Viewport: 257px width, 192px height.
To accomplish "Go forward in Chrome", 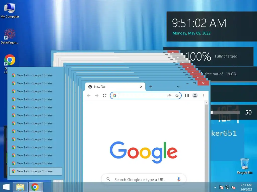I will point(97,95).
